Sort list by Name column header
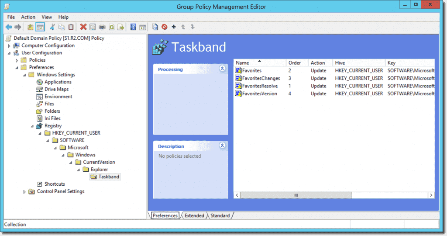This screenshot has height=236, width=447. point(260,63)
